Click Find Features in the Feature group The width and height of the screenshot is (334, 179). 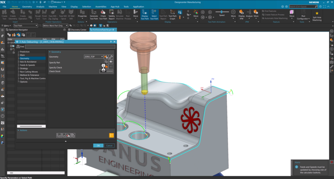click(269, 11)
